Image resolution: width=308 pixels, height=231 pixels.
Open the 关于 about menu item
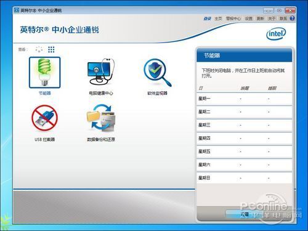click(272, 18)
